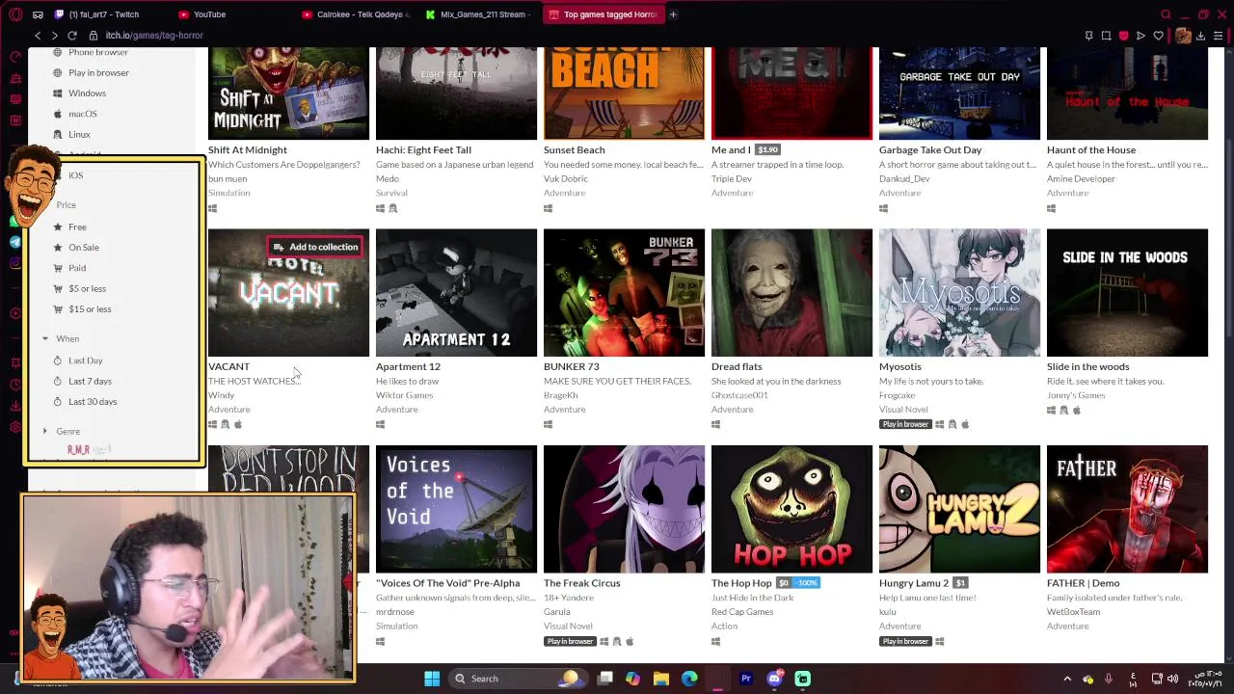Open the Sunset Beach title link
Image resolution: width=1234 pixels, height=694 pixels.
click(574, 150)
